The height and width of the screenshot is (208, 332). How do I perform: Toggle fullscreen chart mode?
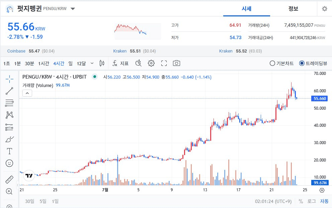[164, 63]
